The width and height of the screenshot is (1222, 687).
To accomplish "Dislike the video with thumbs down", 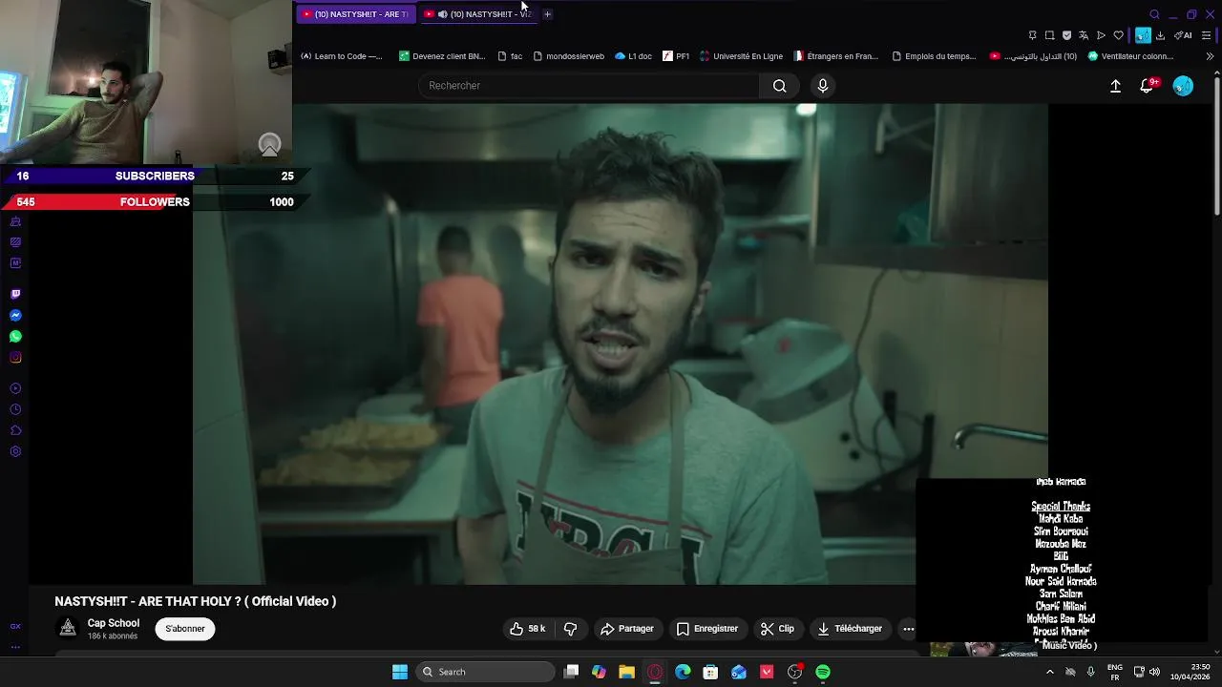I will coord(571,629).
